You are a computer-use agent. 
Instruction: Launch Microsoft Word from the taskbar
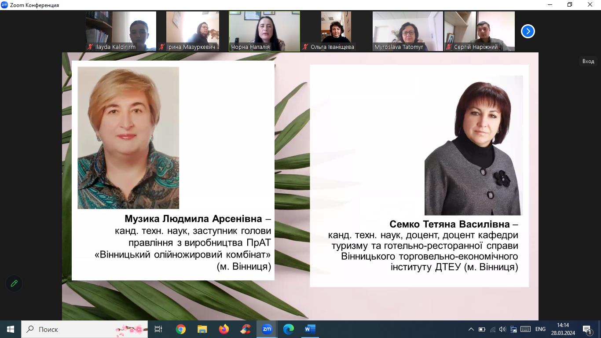[x=310, y=329]
